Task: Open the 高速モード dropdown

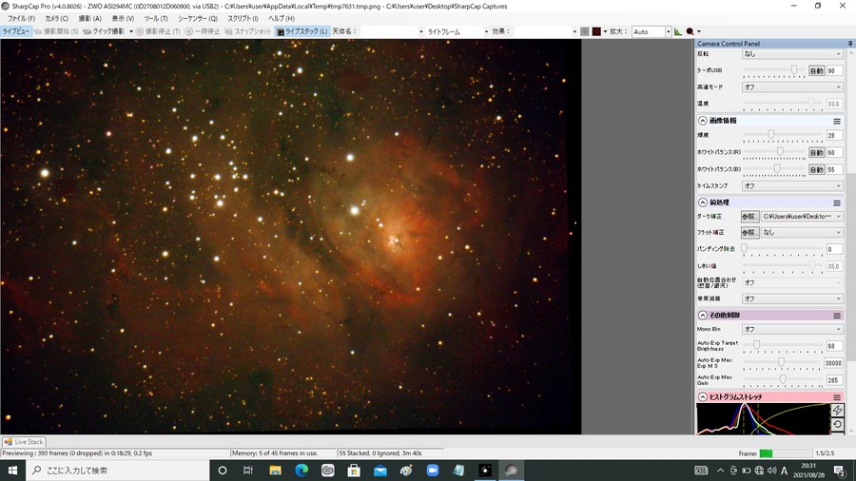Action: (x=792, y=87)
